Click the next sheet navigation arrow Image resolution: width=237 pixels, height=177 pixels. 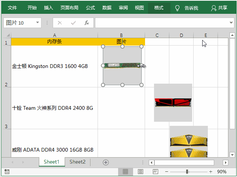23,162
